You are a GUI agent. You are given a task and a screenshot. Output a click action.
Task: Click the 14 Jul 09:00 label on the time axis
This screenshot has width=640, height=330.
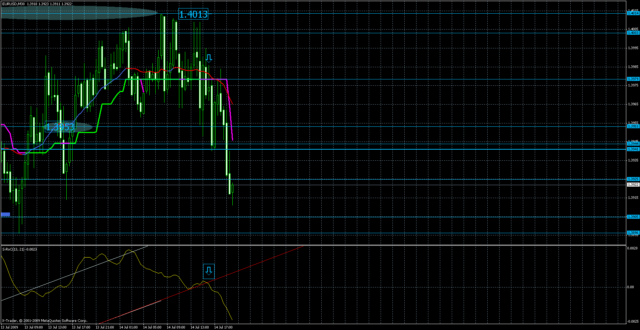(x=176, y=327)
